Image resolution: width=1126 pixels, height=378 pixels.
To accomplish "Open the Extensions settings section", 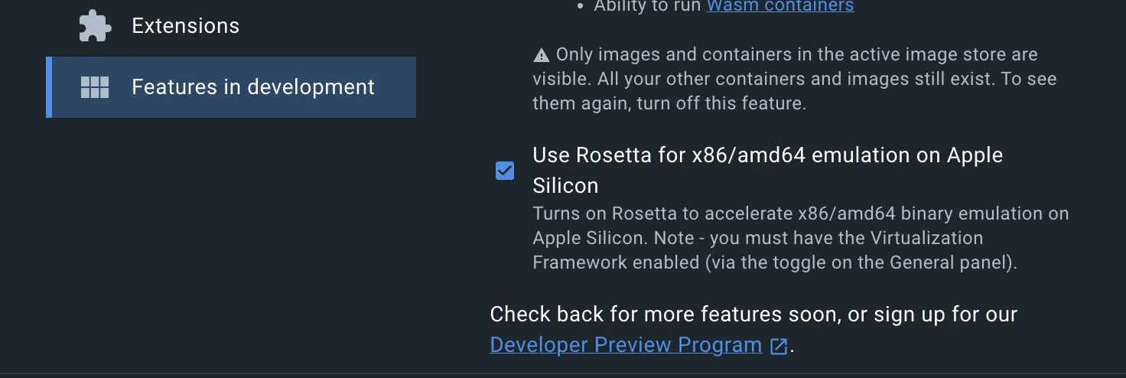I will (185, 26).
